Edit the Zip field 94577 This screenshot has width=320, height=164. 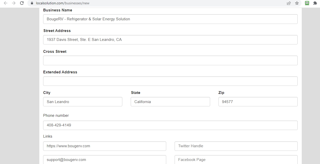(x=258, y=102)
